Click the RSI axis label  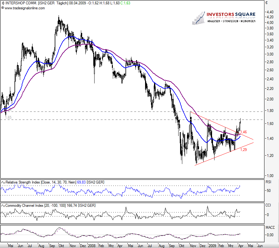click(268, 182)
